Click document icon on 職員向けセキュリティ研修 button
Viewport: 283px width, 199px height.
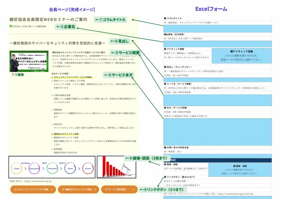pos(63,189)
